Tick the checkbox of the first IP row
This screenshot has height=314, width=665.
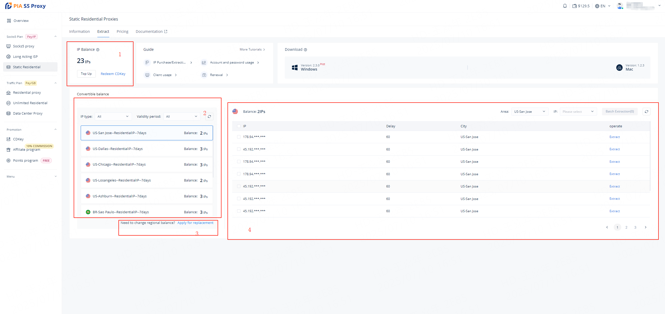pyautogui.click(x=239, y=137)
